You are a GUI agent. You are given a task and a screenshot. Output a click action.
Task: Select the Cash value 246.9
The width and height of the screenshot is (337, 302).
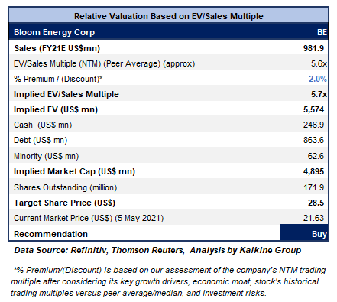point(313,125)
